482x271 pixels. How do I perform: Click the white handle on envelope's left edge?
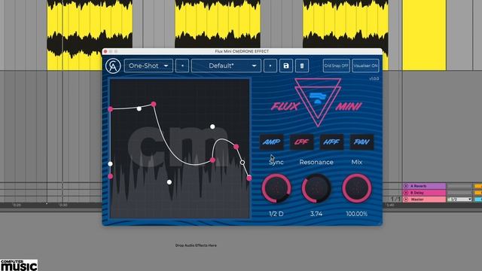111,164
